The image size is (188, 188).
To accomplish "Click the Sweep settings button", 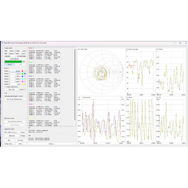I will click(15, 59).
